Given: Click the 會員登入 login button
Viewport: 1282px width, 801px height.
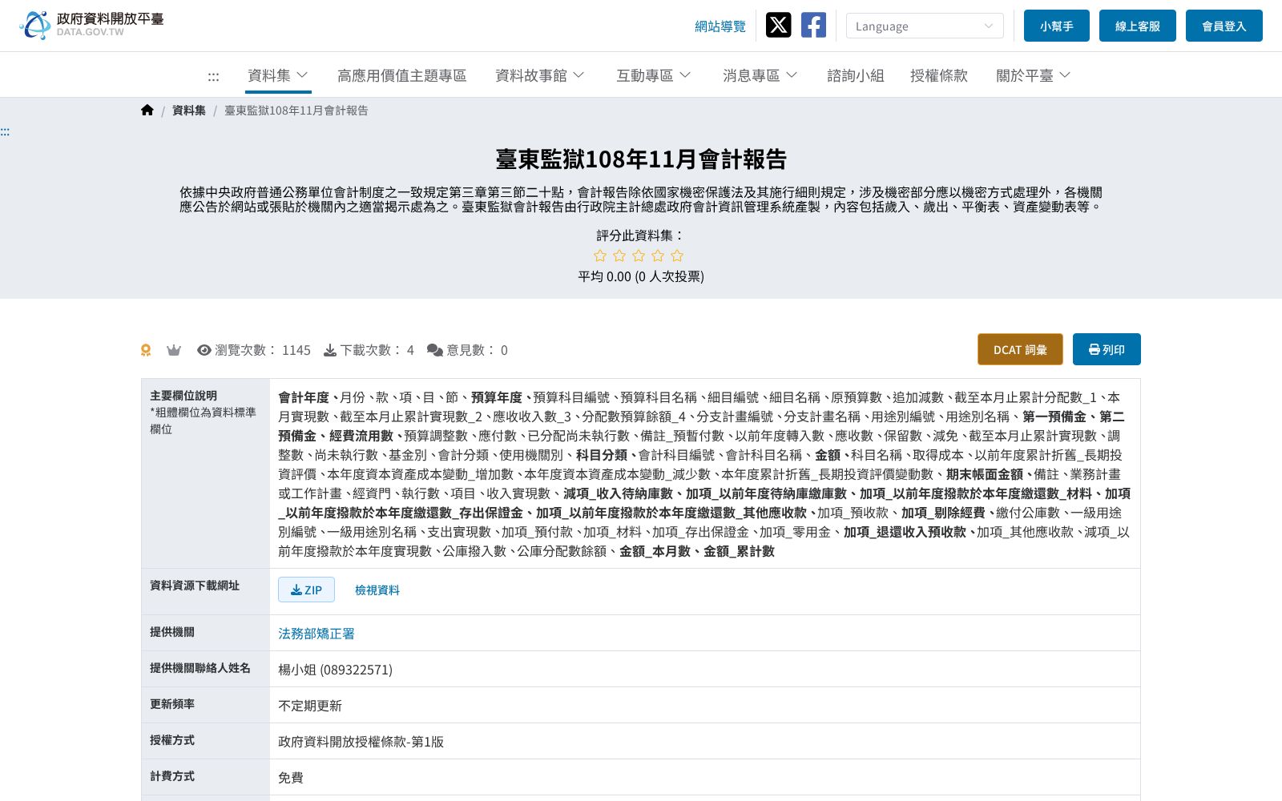Looking at the screenshot, I should [x=1224, y=26].
